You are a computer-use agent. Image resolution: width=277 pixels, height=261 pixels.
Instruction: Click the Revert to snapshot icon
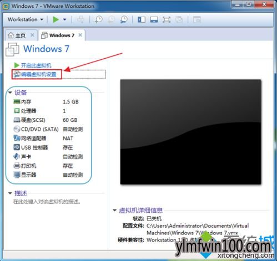[112, 19]
